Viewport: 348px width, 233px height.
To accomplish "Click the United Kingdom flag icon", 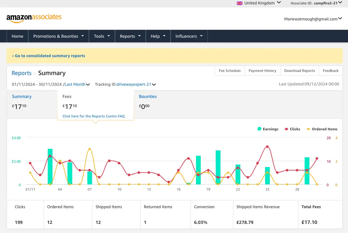I will 239,3.
